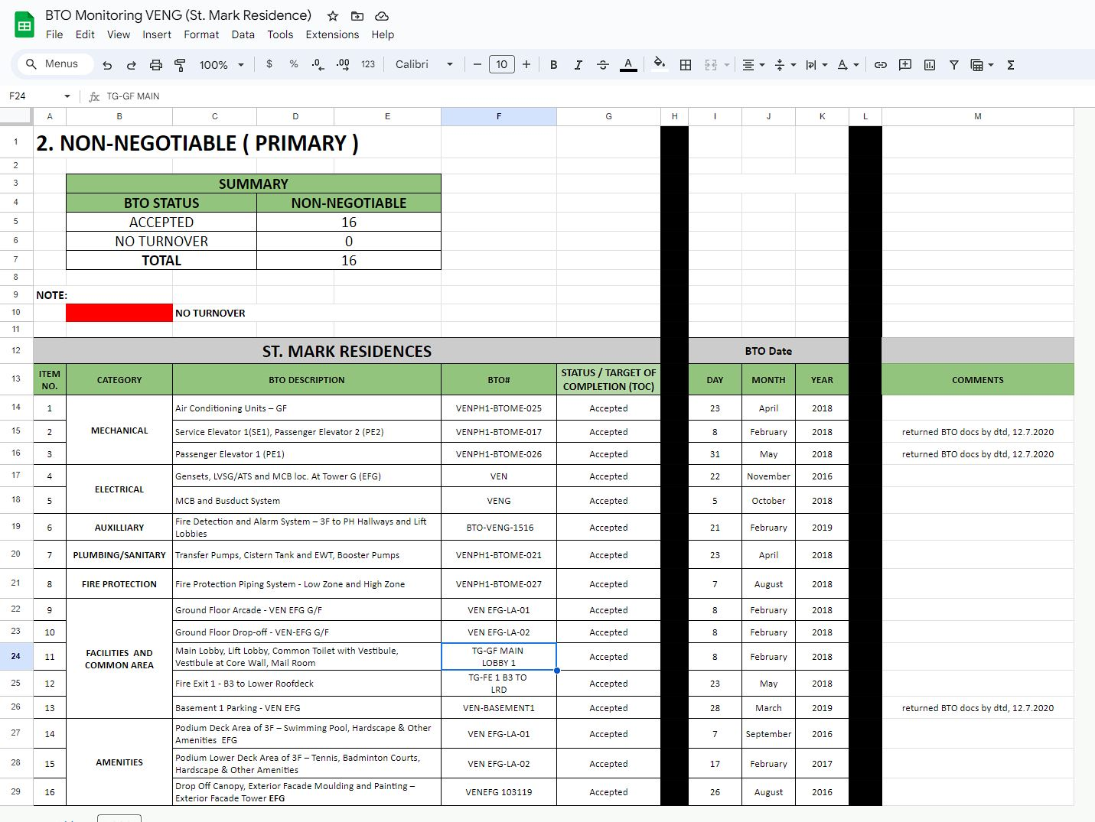This screenshot has height=822, width=1095.
Task: Select column F header
Action: [499, 116]
